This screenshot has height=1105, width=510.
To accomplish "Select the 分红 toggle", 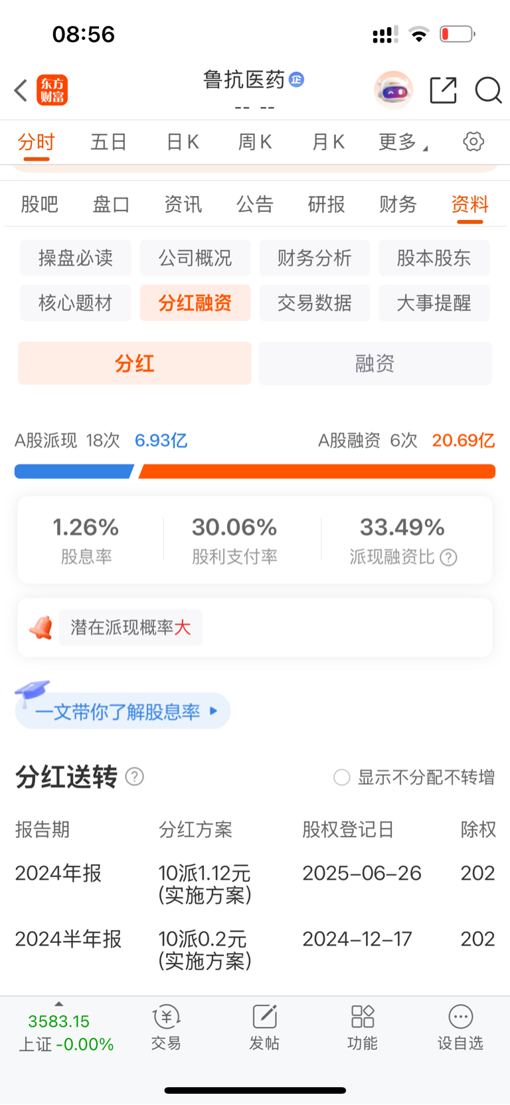I will click(135, 363).
